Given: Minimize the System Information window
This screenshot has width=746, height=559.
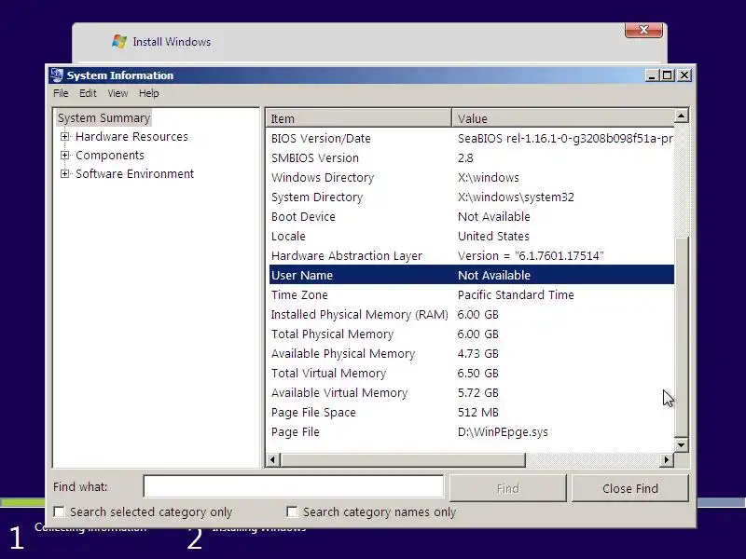Looking at the screenshot, I should tap(651, 75).
